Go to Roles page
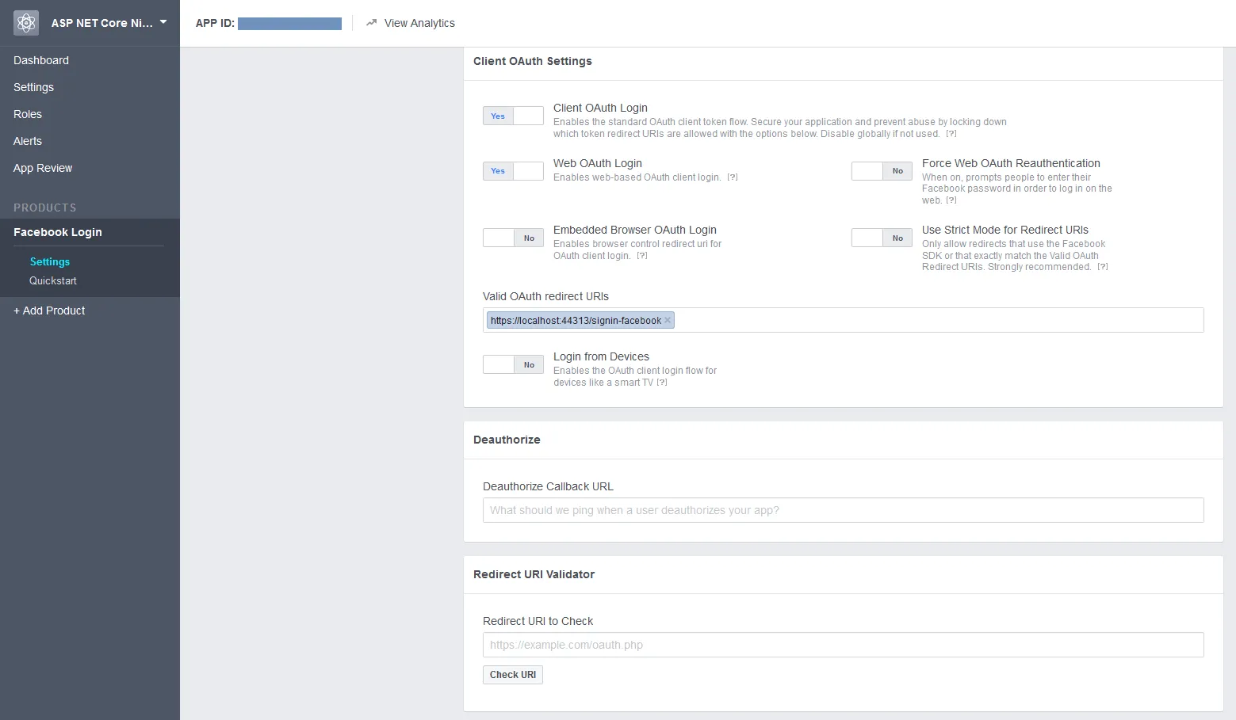This screenshot has height=720, width=1236. pyautogui.click(x=28, y=114)
